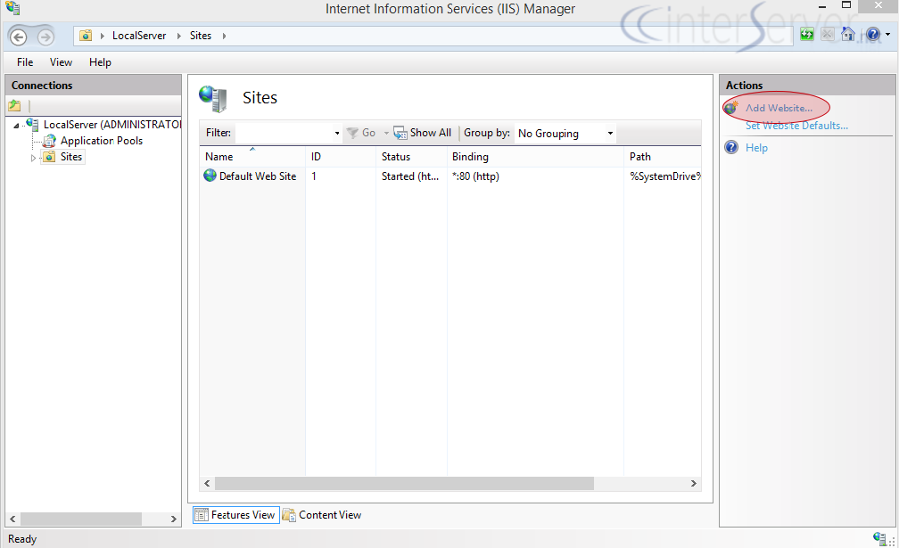Click the Go filter button
This screenshot has width=899, height=548.
coord(360,133)
